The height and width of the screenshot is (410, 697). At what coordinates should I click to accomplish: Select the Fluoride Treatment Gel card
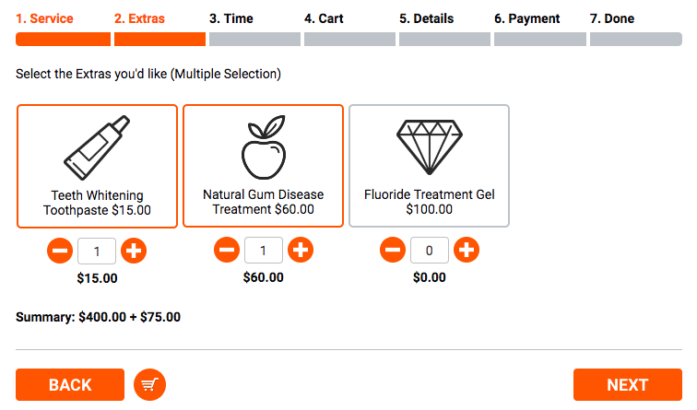click(429, 166)
